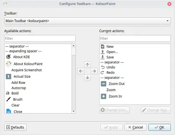Image resolution: width=175 pixels, height=135 pixels.
Task: Focus the Current actions Filter field
Action: click(x=135, y=39)
